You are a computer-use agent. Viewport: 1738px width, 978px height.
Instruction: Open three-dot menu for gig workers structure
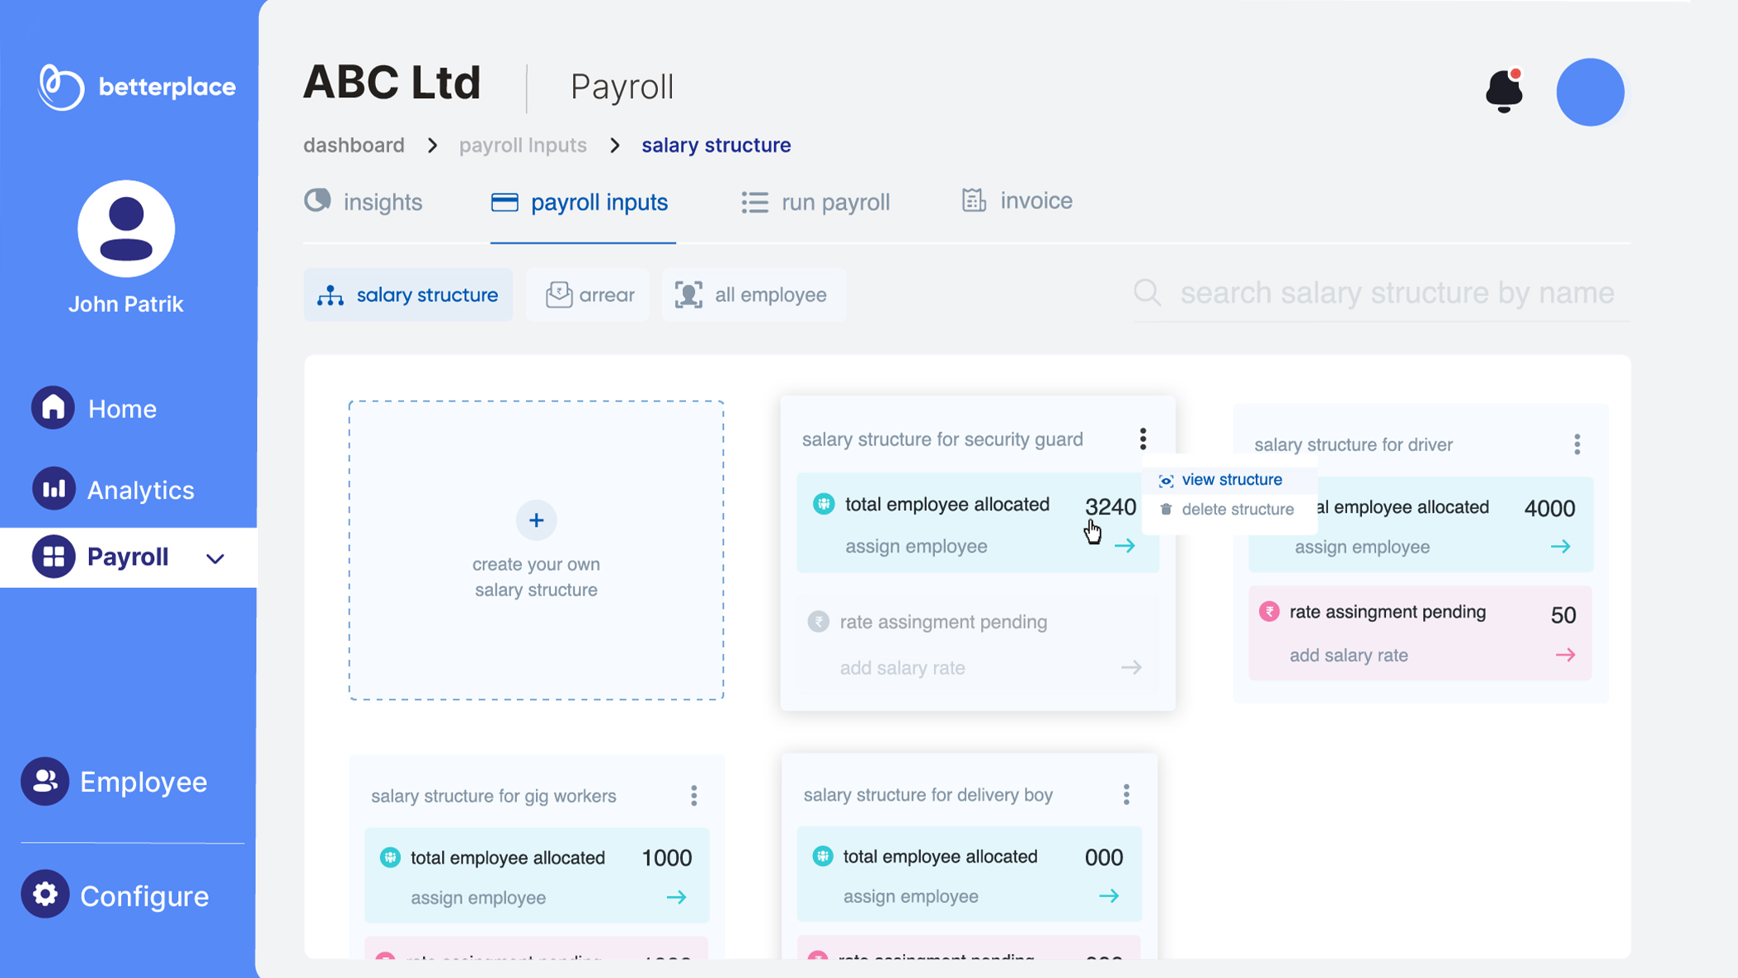(693, 796)
